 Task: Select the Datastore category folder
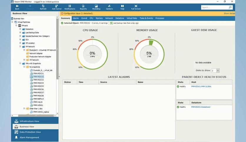point(29,29)
